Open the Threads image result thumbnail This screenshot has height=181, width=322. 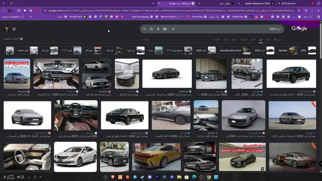(206, 115)
